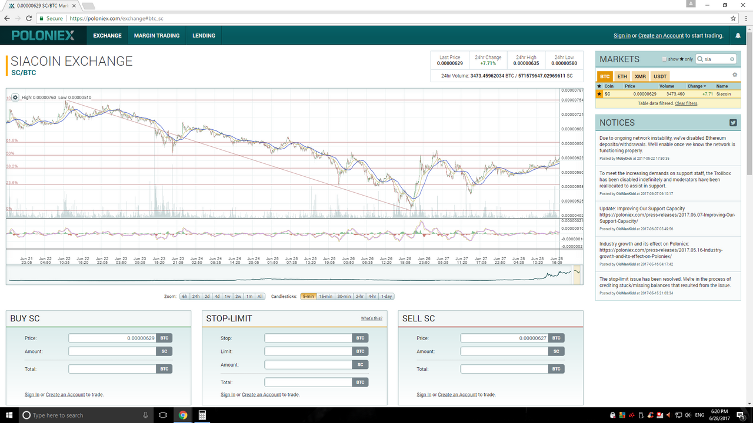Open the Chrome user profile button
Image resolution: width=753 pixels, height=423 pixels.
[692, 5]
